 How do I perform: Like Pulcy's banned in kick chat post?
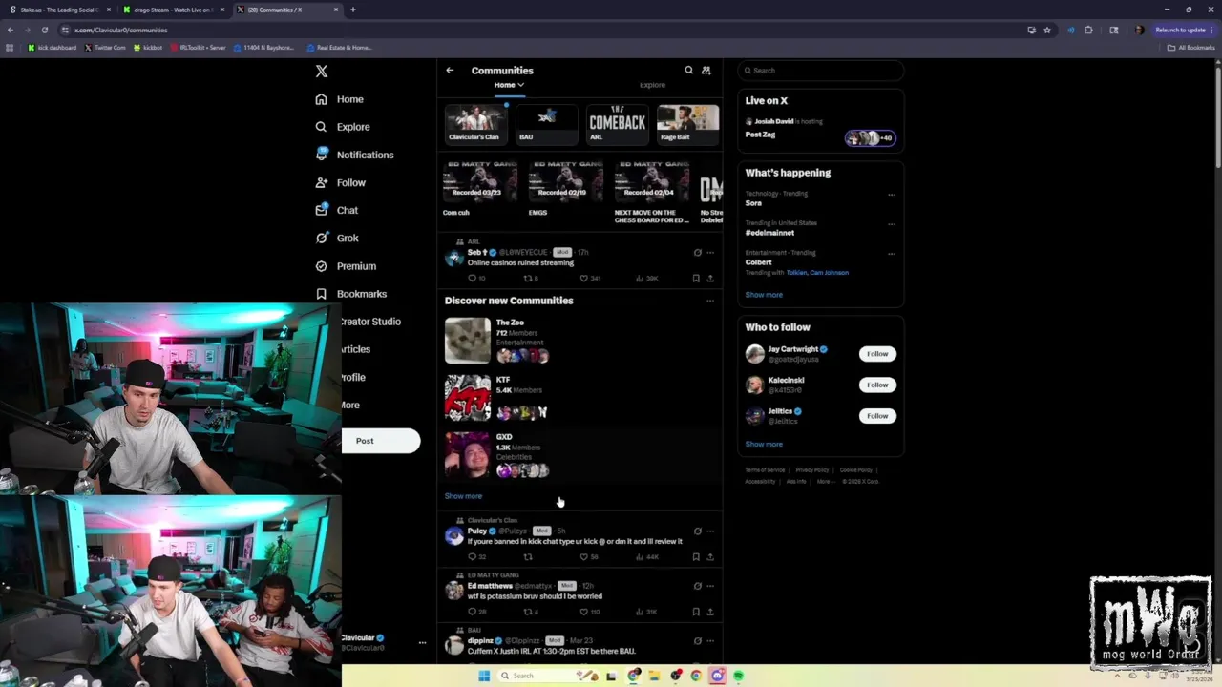(583, 556)
